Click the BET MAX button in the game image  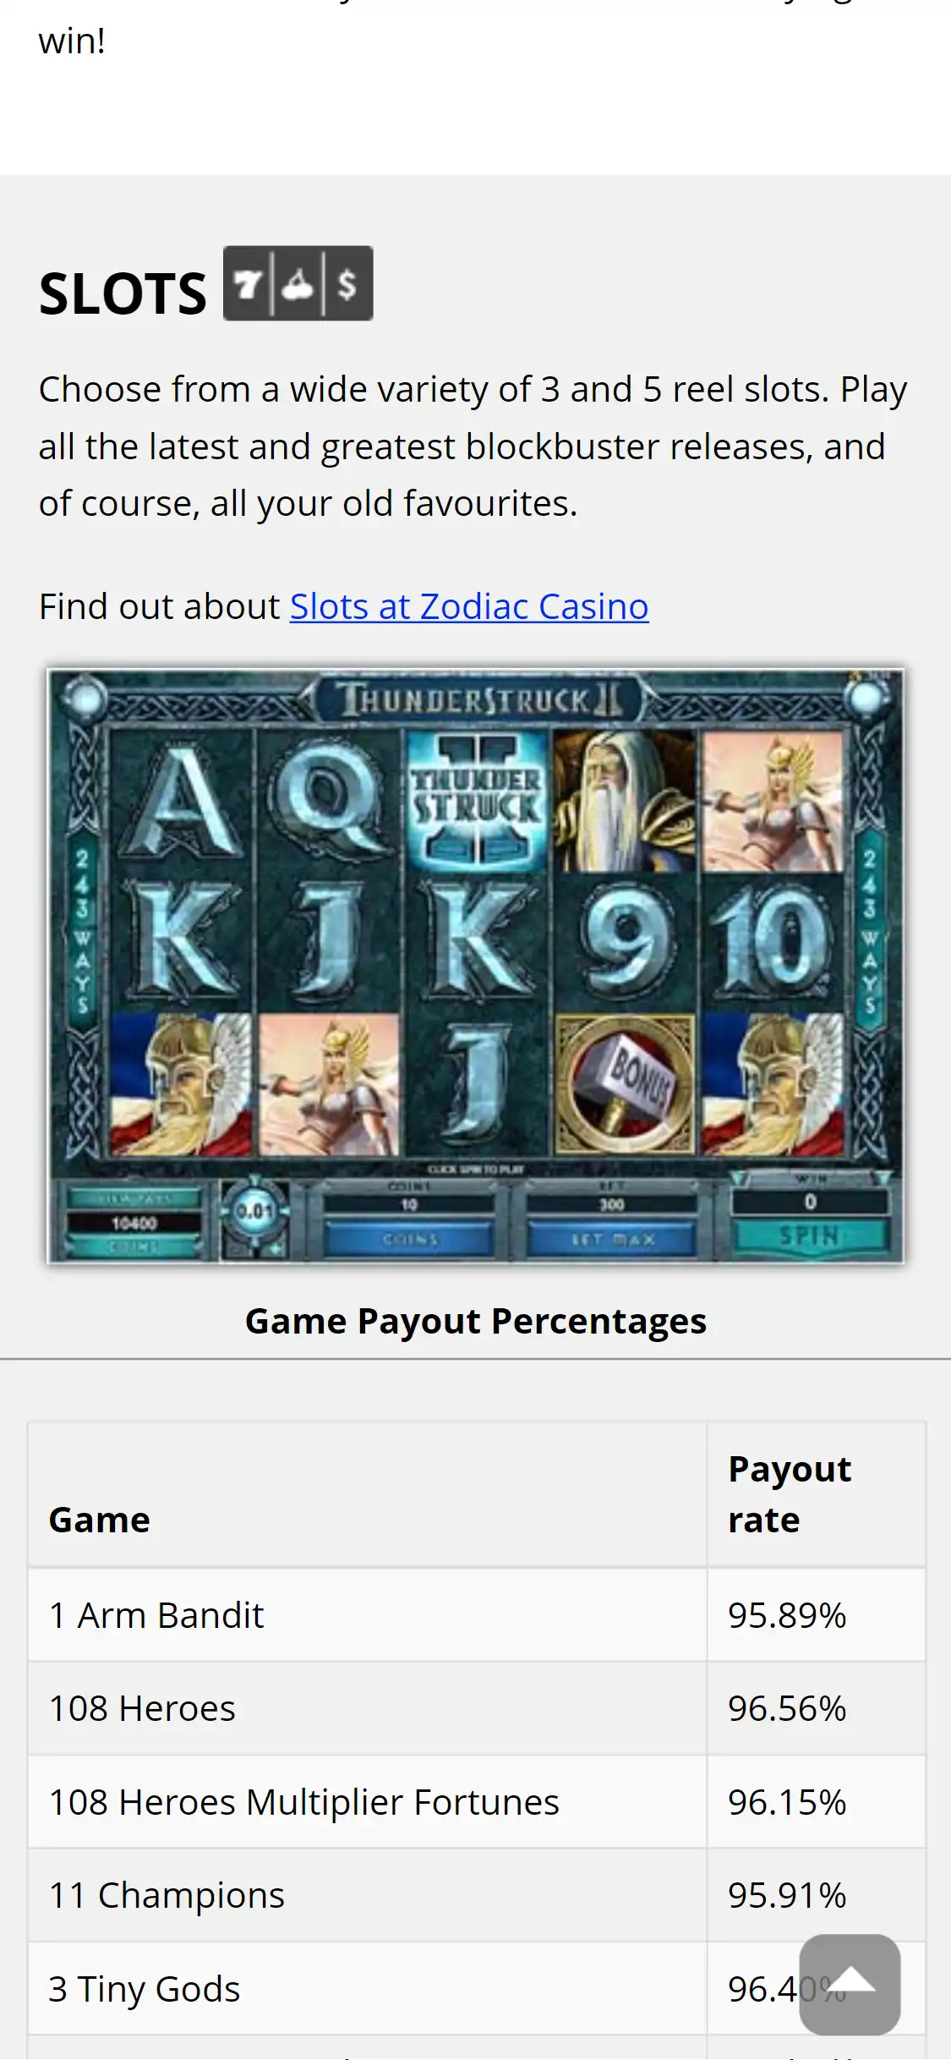pyautogui.click(x=613, y=1239)
